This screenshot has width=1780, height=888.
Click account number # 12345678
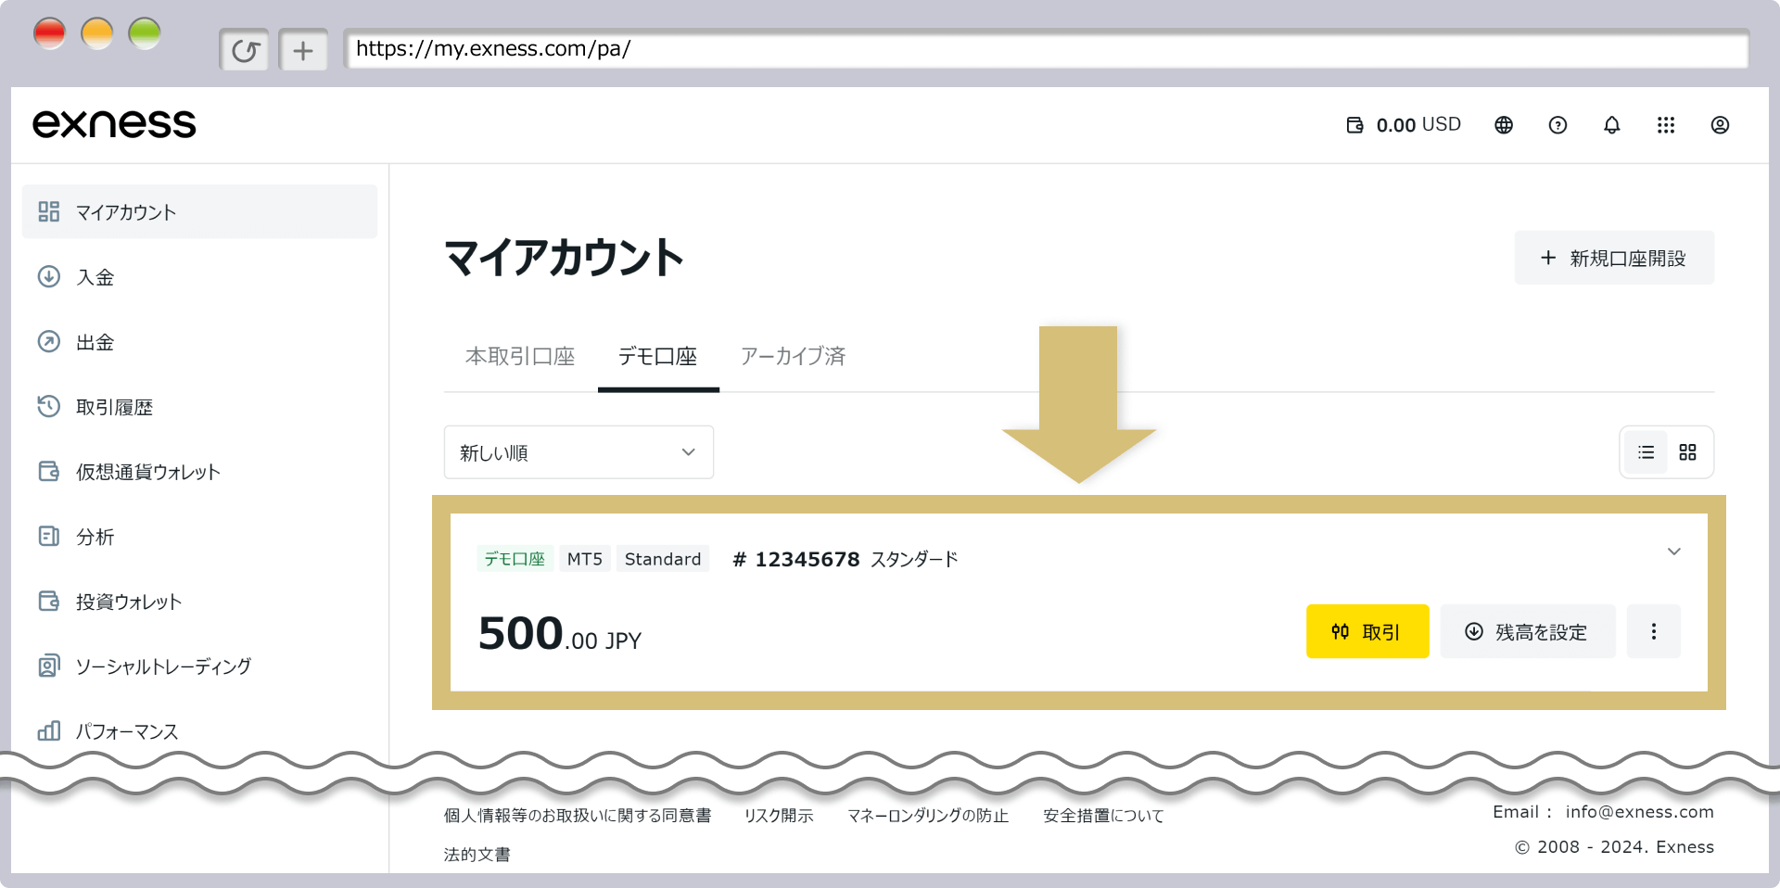(796, 559)
